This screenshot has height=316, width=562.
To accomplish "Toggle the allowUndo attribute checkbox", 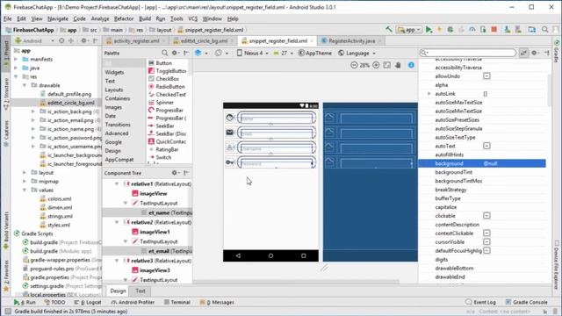I will click(x=486, y=76).
